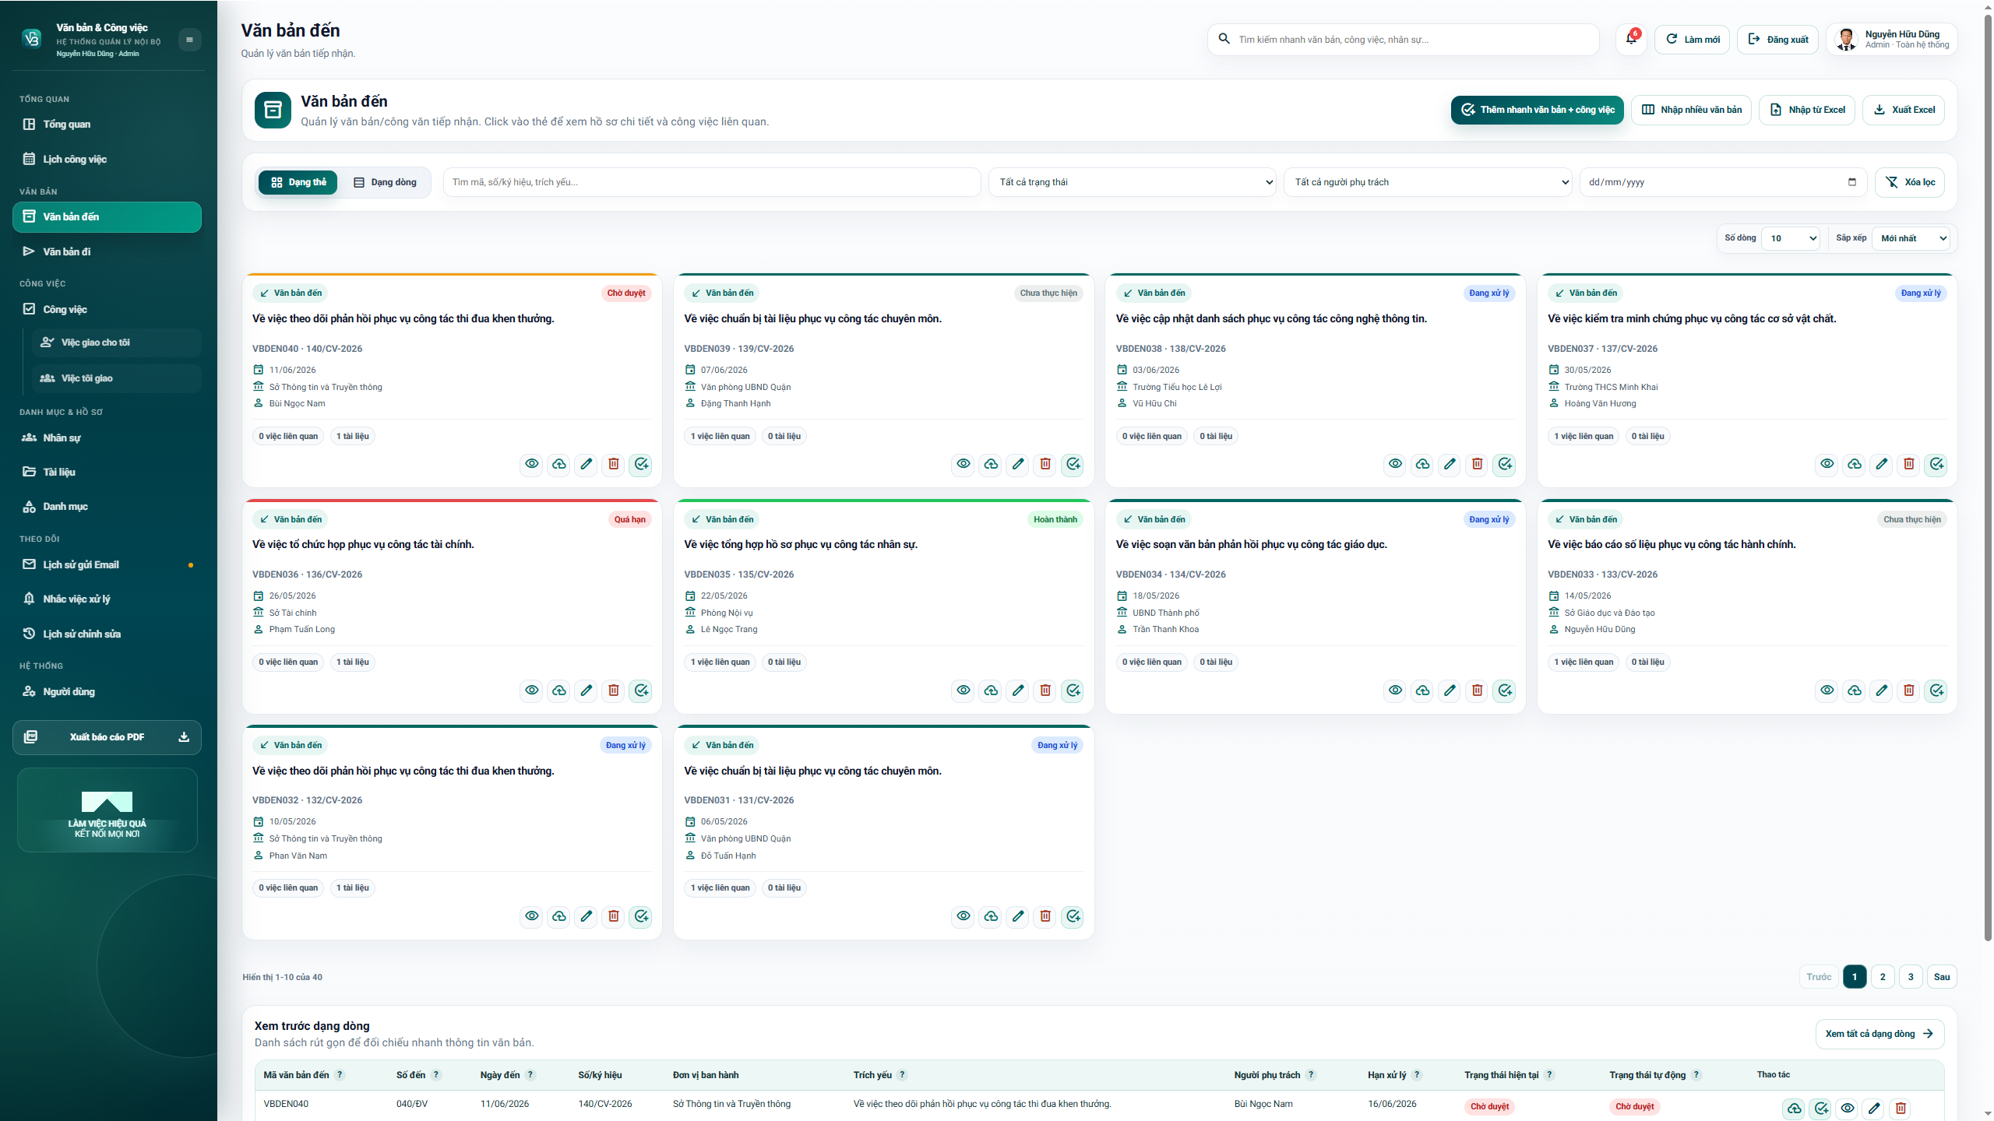
Task: Open Người dùng in the sidebar
Action: pos(107,691)
